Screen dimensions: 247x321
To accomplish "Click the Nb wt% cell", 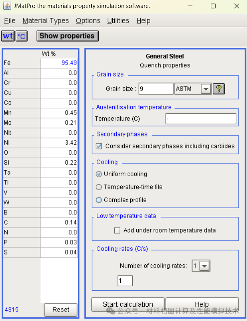I will coord(59,133).
